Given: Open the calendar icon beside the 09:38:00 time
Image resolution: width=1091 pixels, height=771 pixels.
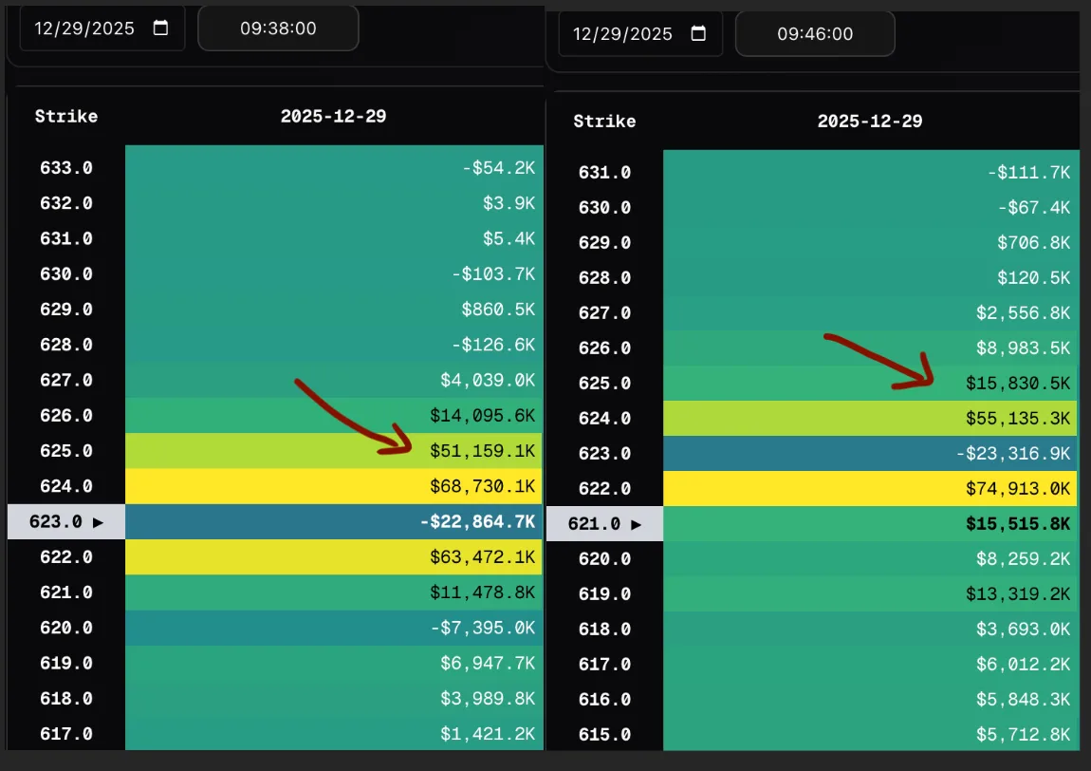Looking at the screenshot, I should (x=160, y=28).
